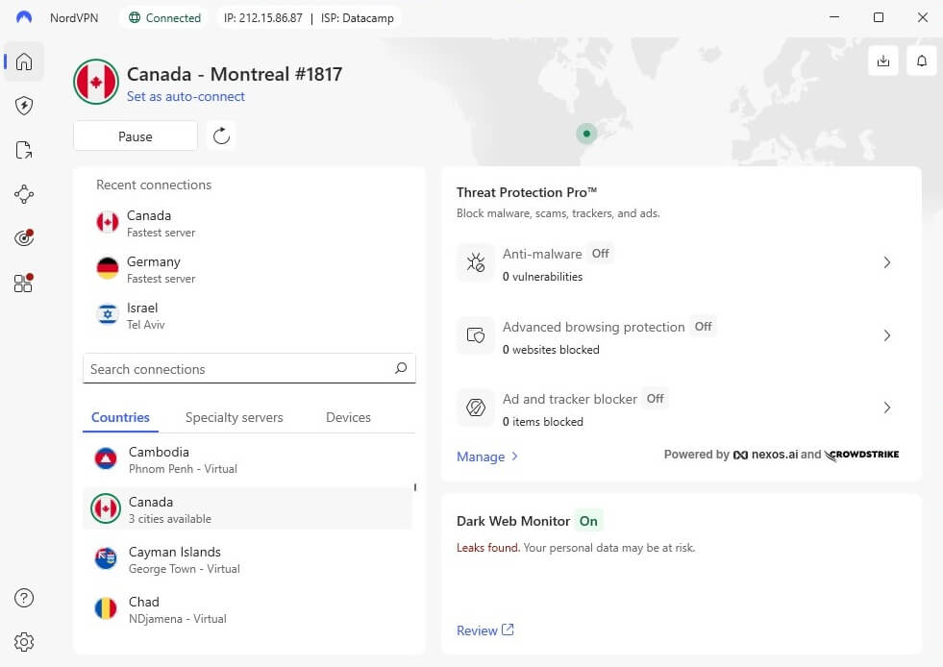Enable the Anti-malware protection toggle
The image size is (943, 667).
click(600, 253)
